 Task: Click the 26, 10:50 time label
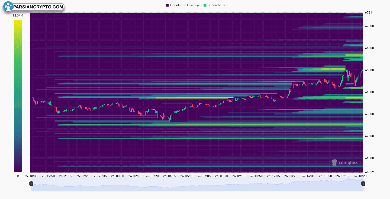click(x=256, y=176)
